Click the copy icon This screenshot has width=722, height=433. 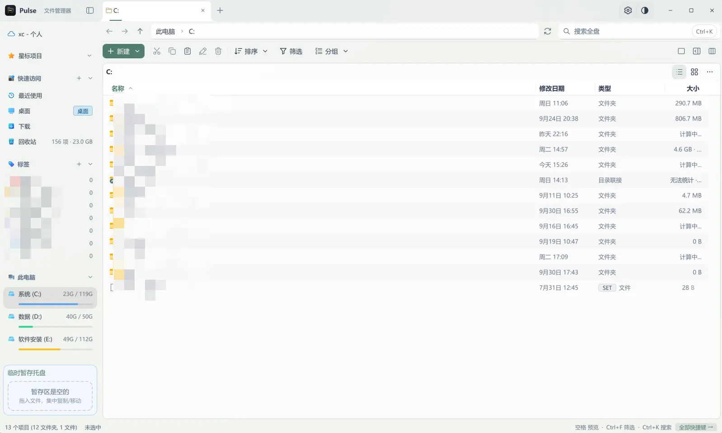pos(172,51)
